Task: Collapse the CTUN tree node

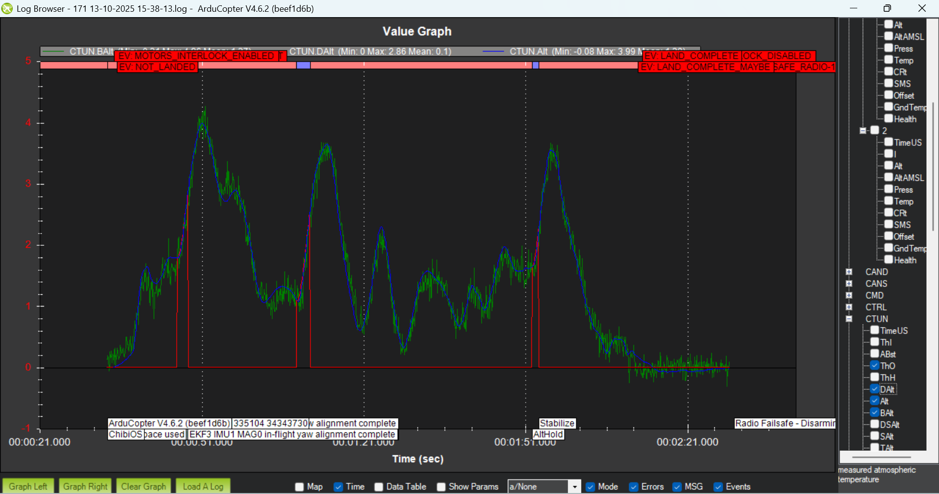Action: click(849, 319)
